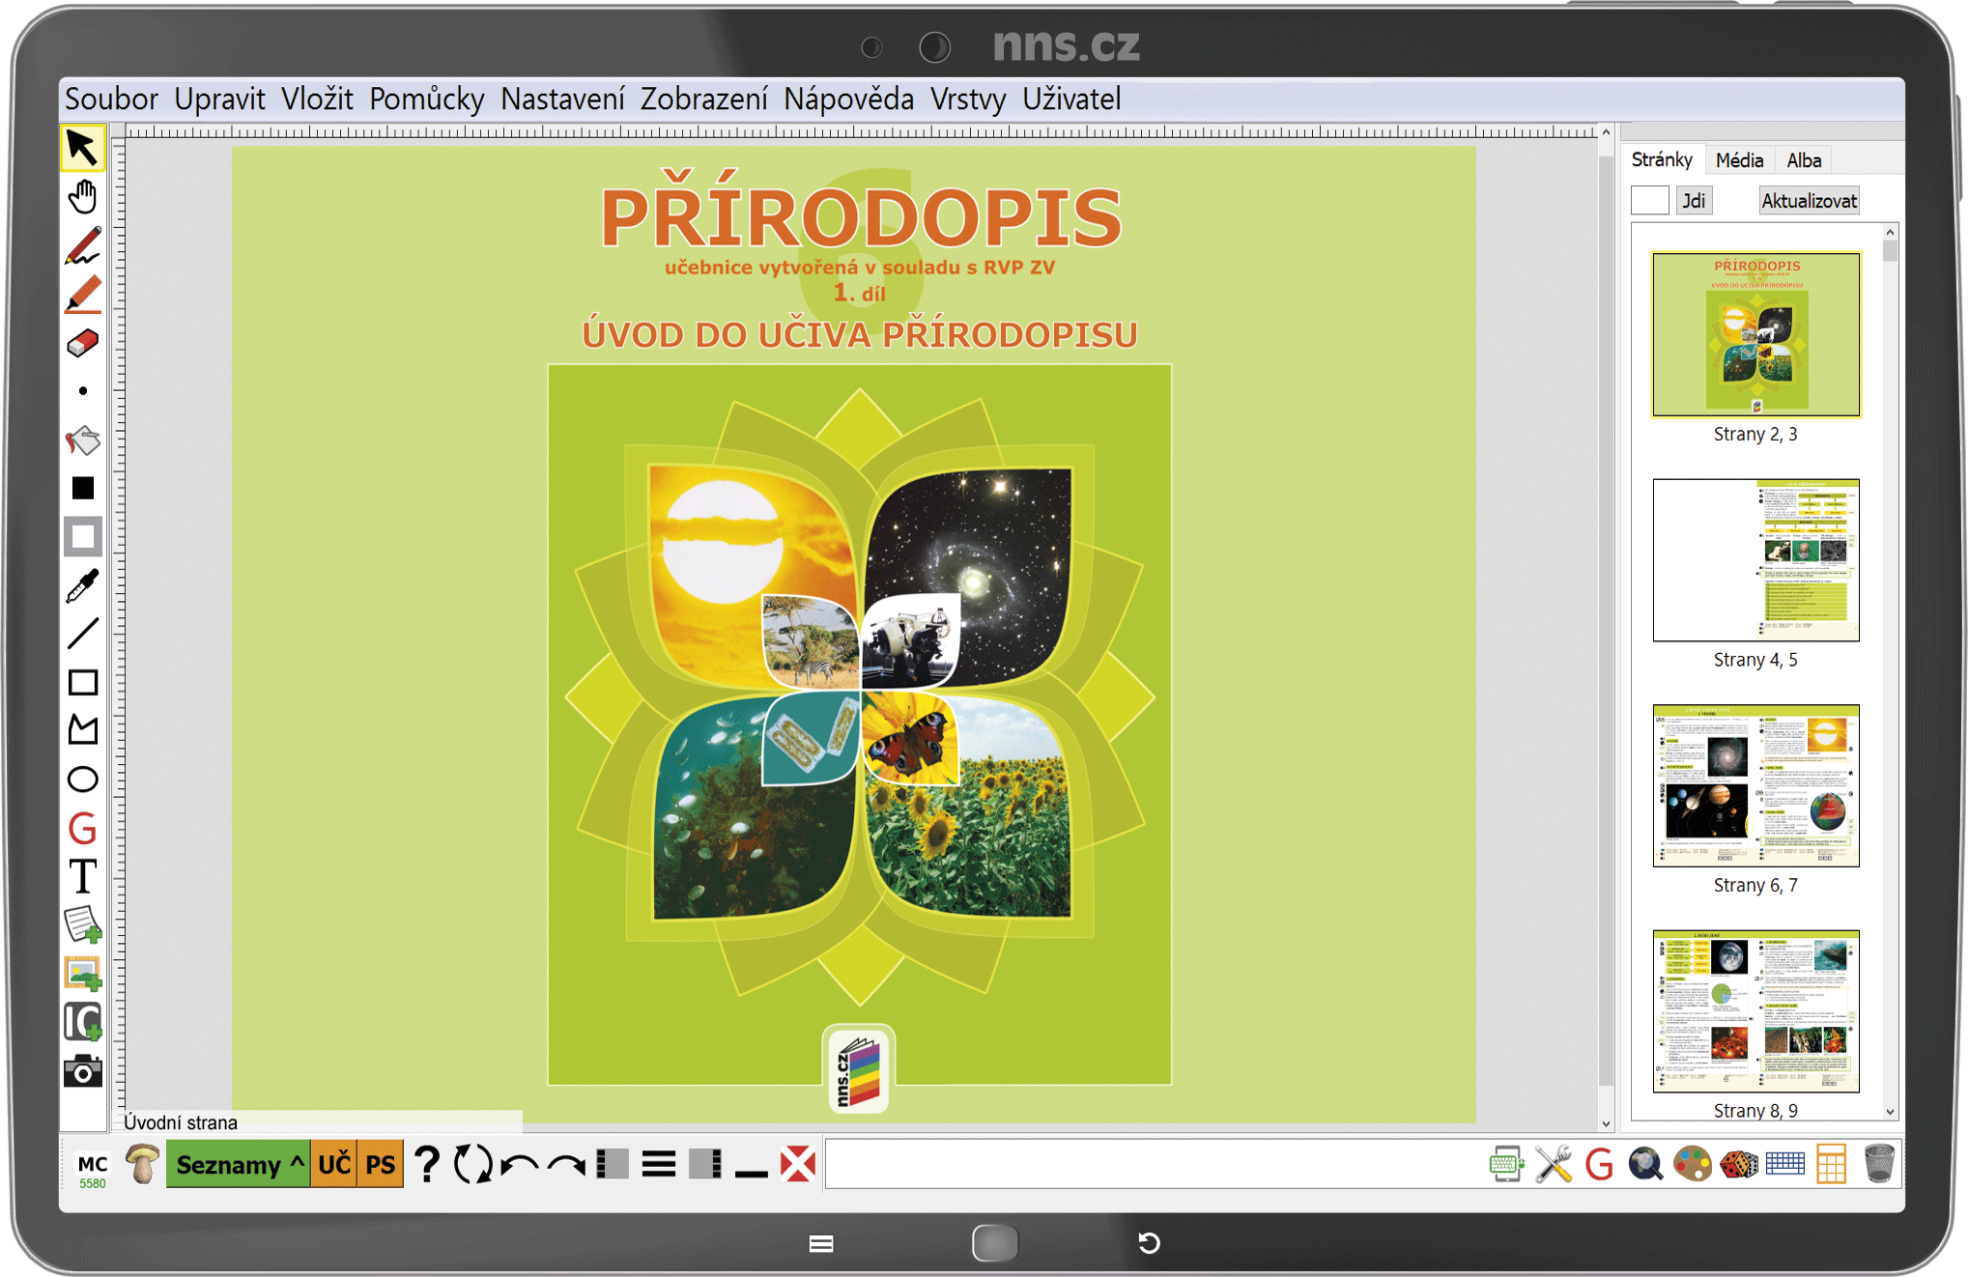Select the black fill color swatch
The width and height of the screenshot is (1969, 1277).
click(82, 489)
